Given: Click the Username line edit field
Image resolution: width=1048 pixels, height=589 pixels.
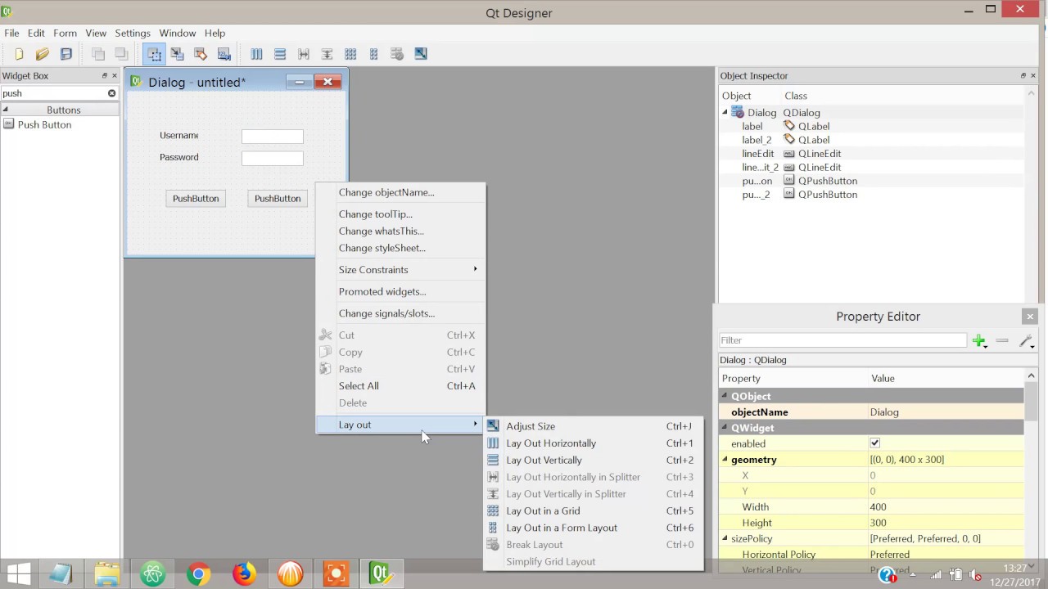Looking at the screenshot, I should [x=273, y=137].
